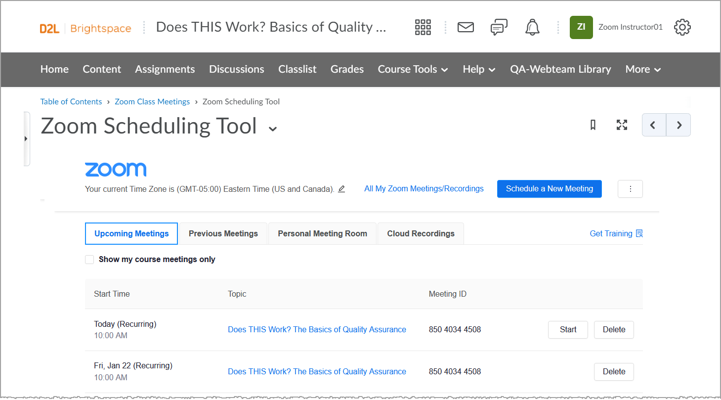721x400 pixels.
Task: Delete today's recurring meeting
Action: [x=614, y=330]
